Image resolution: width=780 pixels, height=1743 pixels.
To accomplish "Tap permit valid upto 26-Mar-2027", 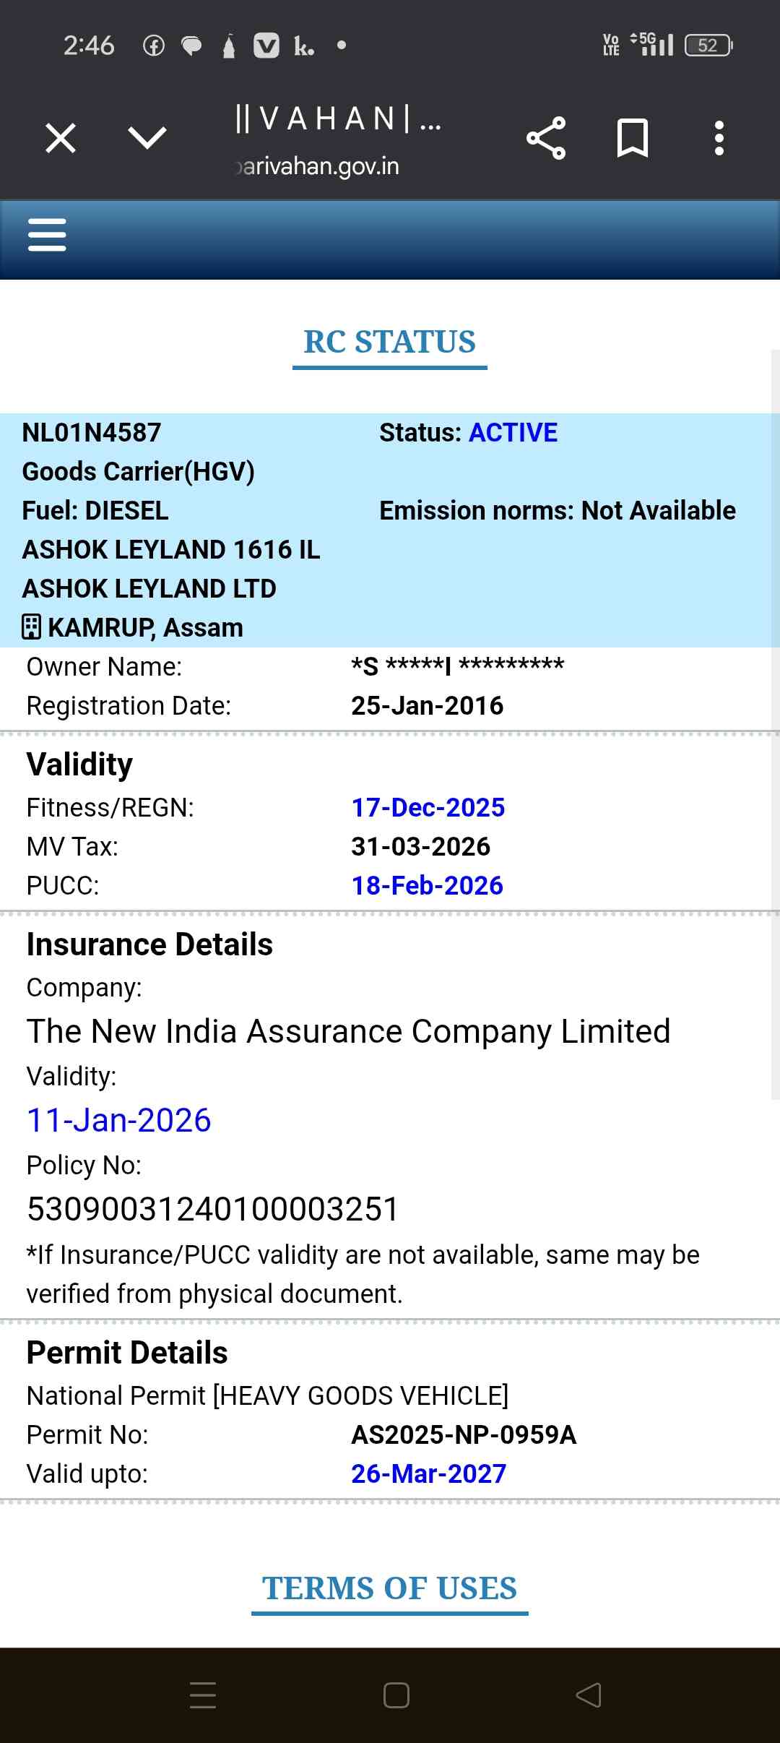I will point(428,1473).
